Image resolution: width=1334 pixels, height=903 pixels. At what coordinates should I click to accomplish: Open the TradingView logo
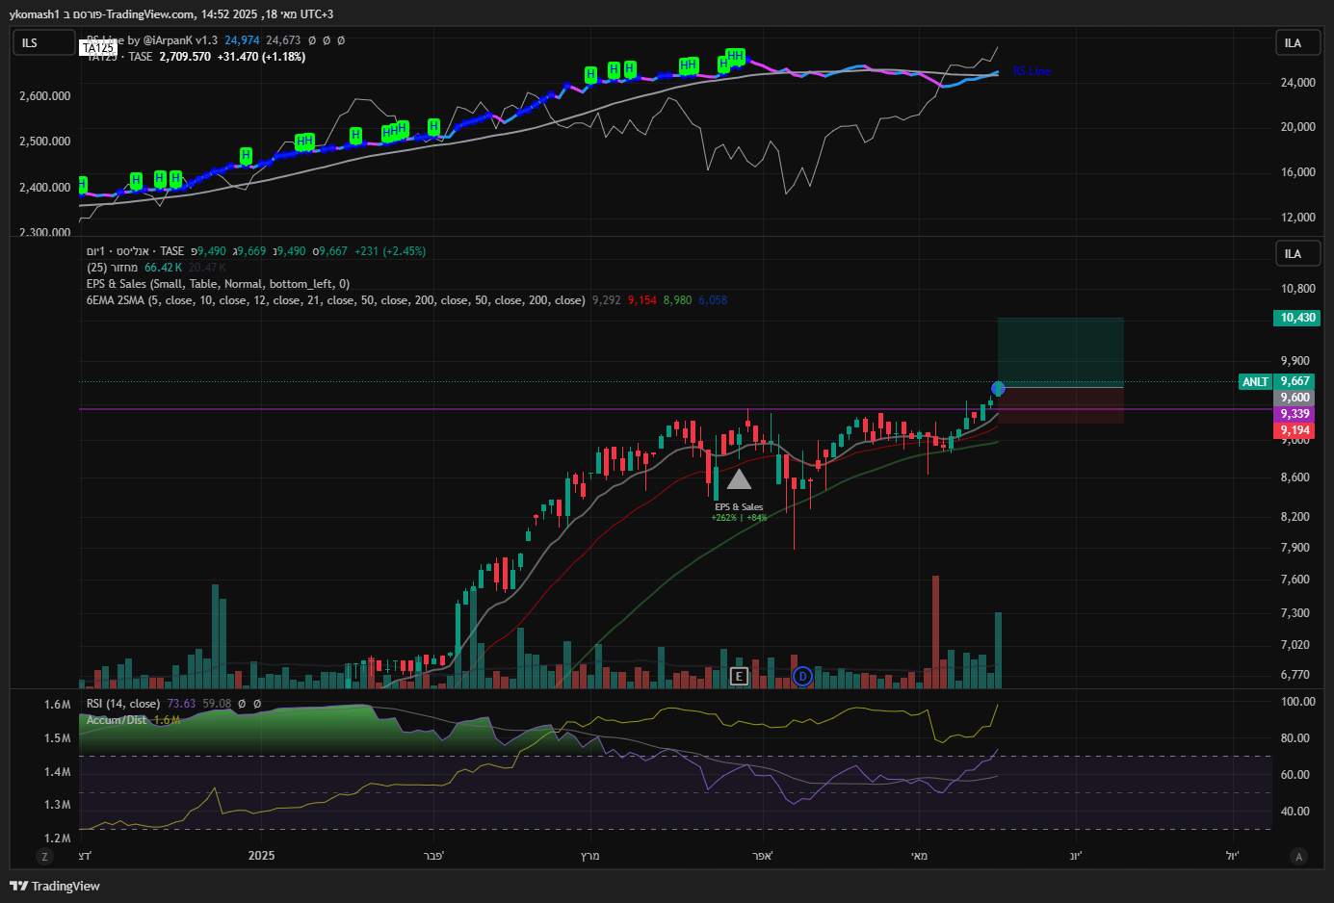pyautogui.click(x=55, y=886)
